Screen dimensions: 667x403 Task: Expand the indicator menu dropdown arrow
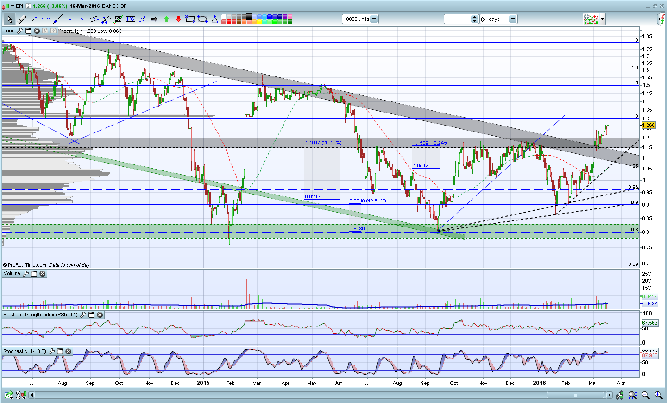point(602,19)
